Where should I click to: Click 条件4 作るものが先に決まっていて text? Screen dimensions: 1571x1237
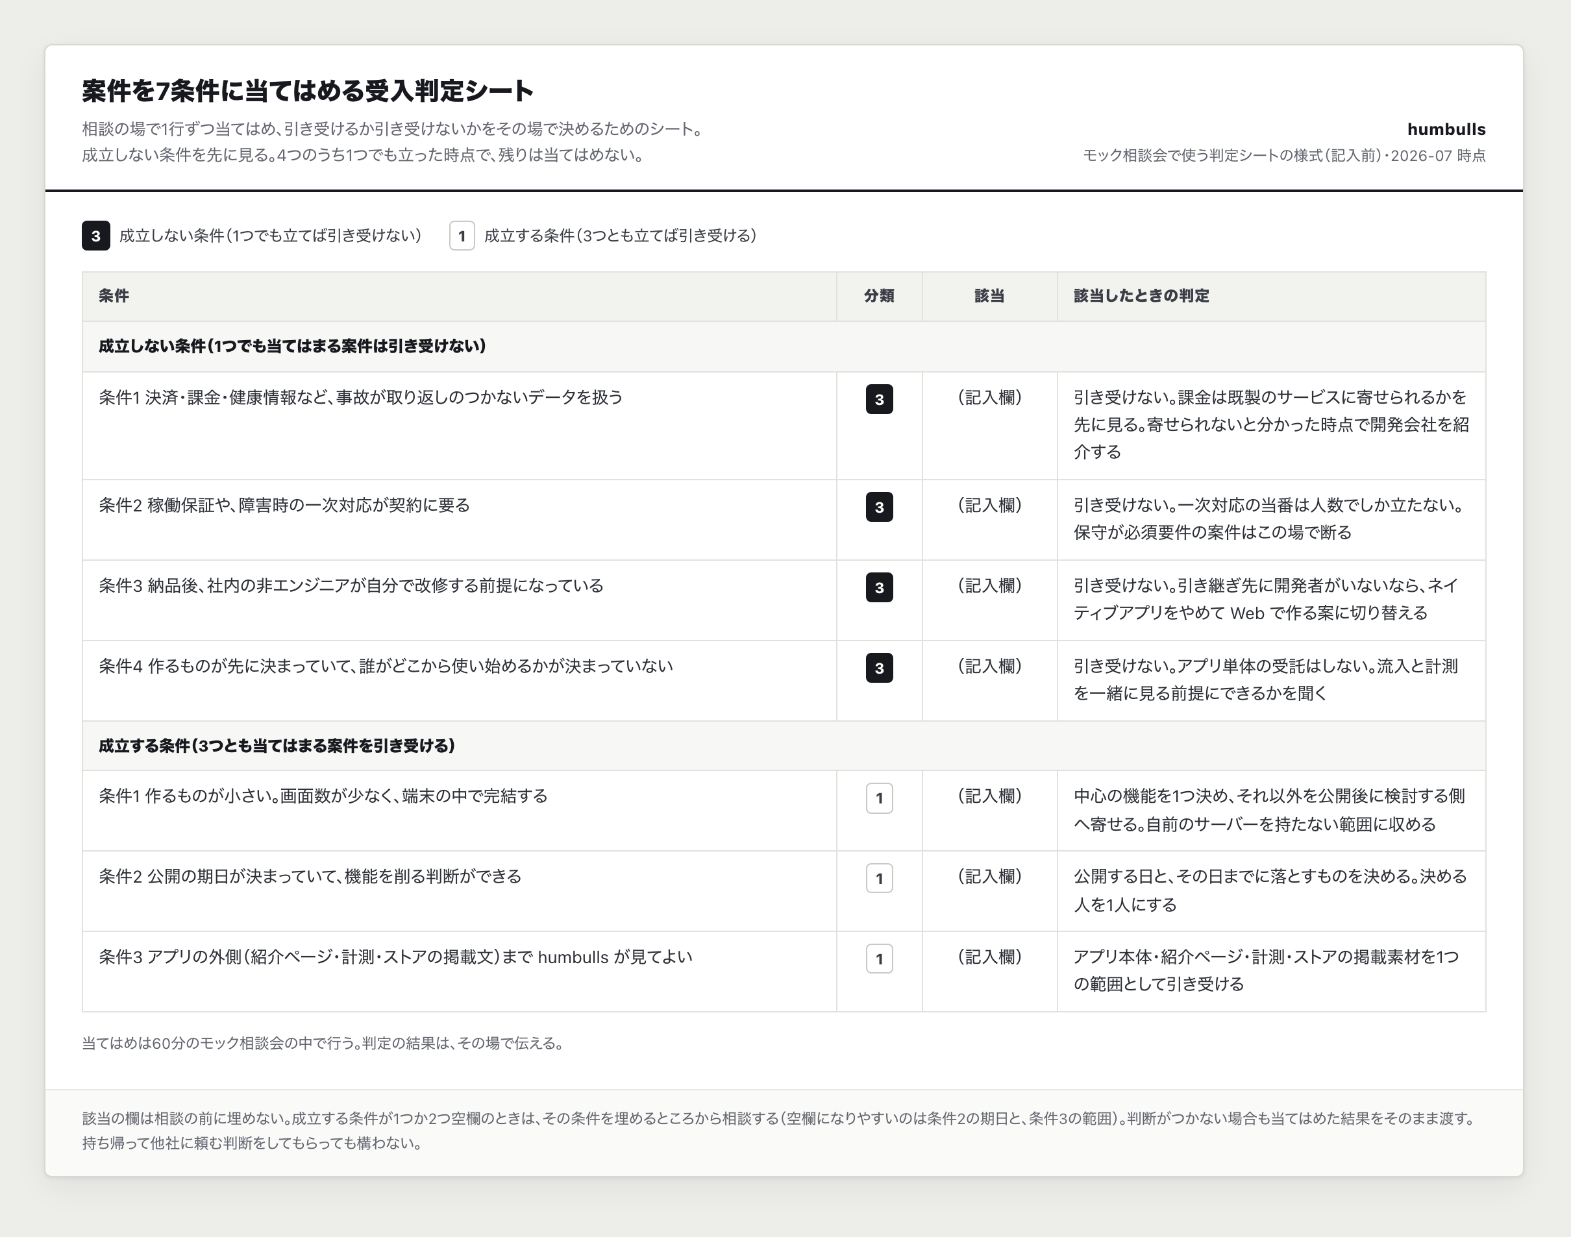coord(386,666)
